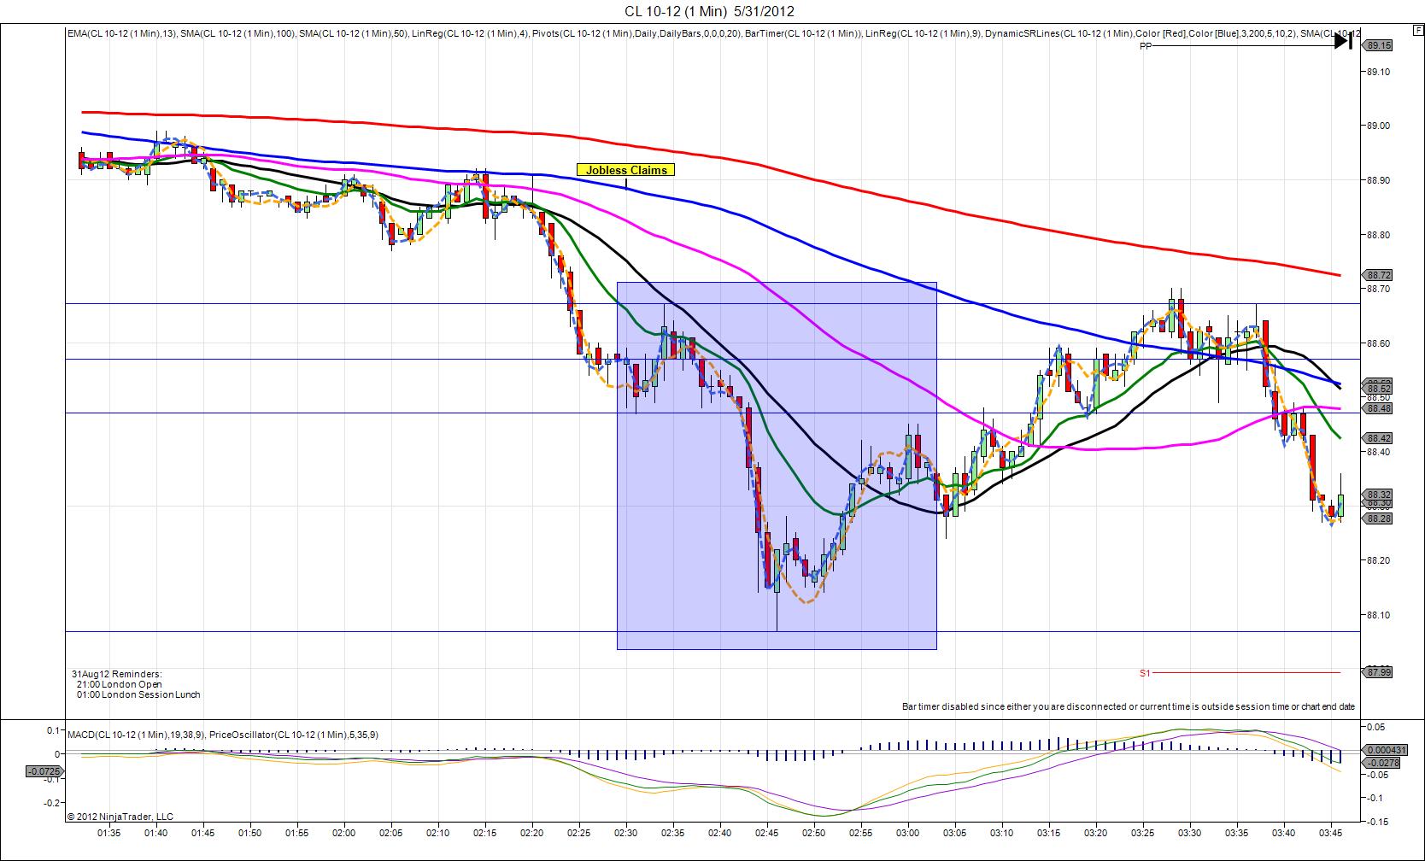Click the 88.72 price marker on axis
The height and width of the screenshot is (861, 1425).
click(x=1378, y=275)
